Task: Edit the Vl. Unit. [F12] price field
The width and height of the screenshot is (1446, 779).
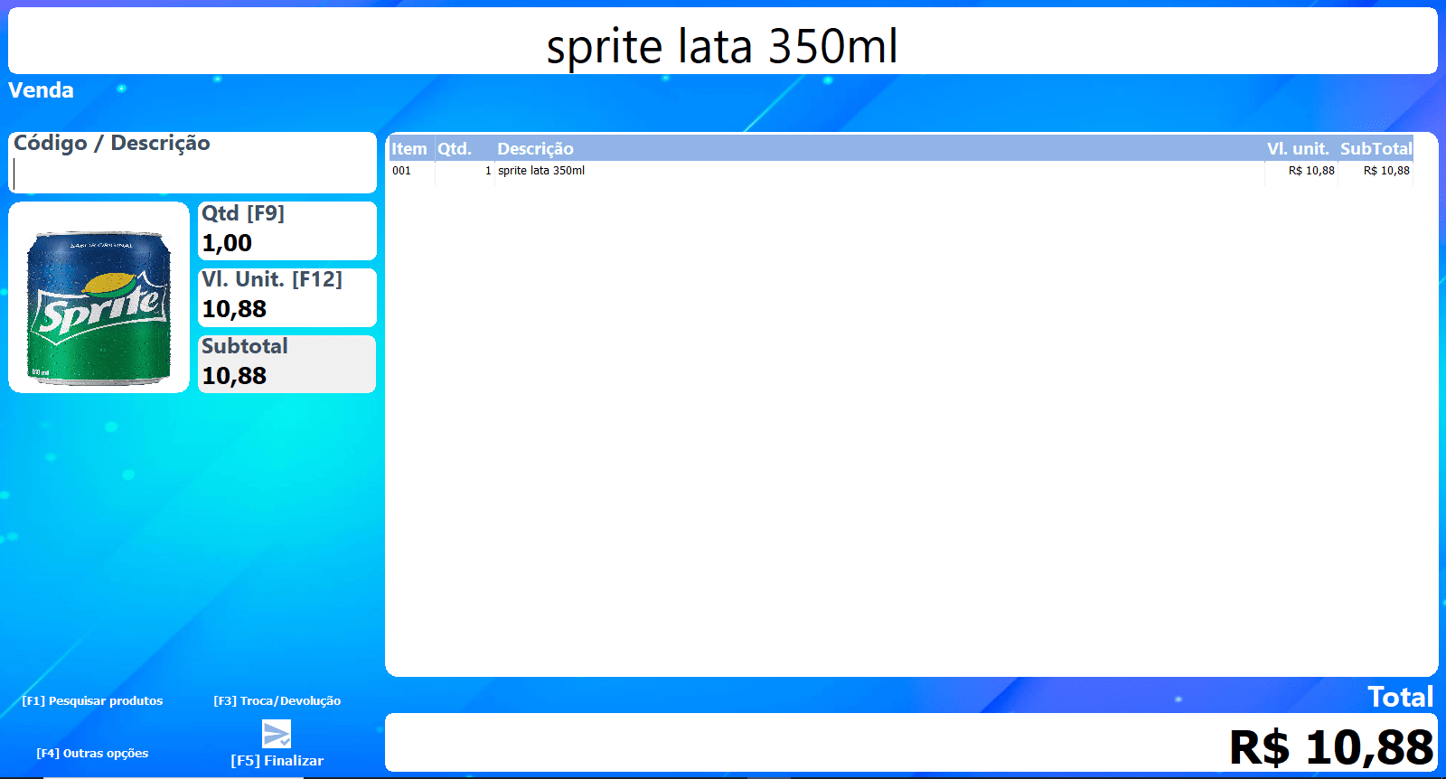Action: click(x=286, y=309)
